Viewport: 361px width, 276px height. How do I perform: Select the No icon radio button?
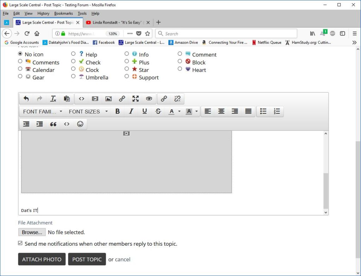20,54
